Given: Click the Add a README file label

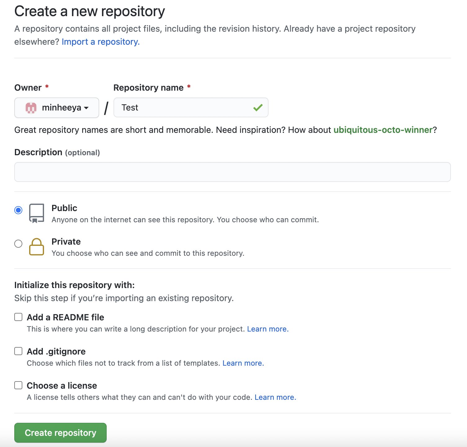Looking at the screenshot, I should pyautogui.click(x=65, y=317).
